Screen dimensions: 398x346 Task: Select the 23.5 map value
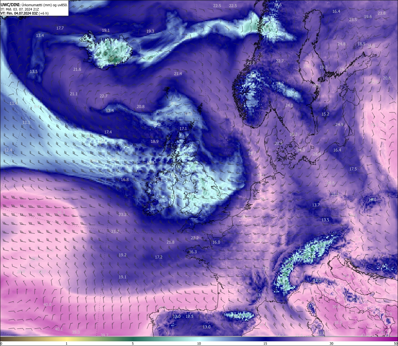tap(353, 20)
